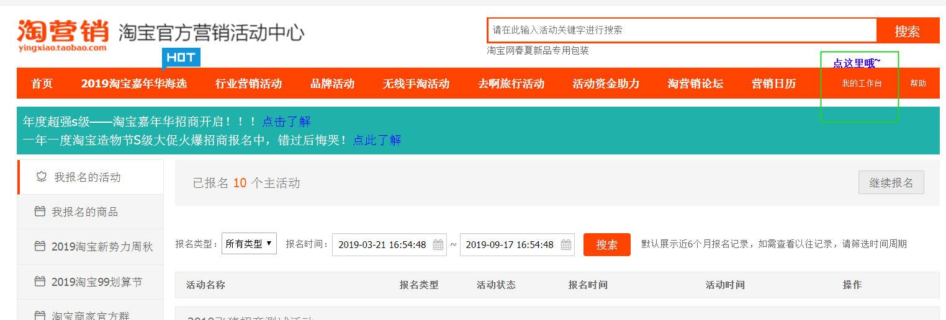Click the 继续报名 button
This screenshot has height=320, width=946.
coord(891,183)
